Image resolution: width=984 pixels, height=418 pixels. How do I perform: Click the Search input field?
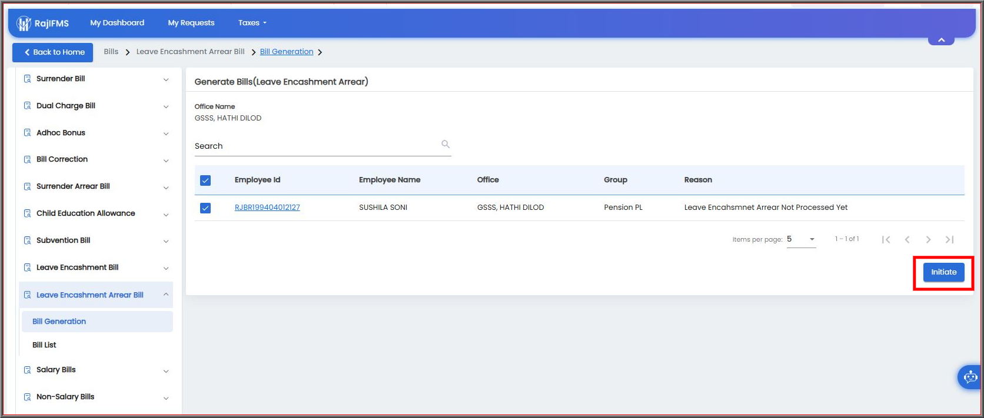point(323,146)
